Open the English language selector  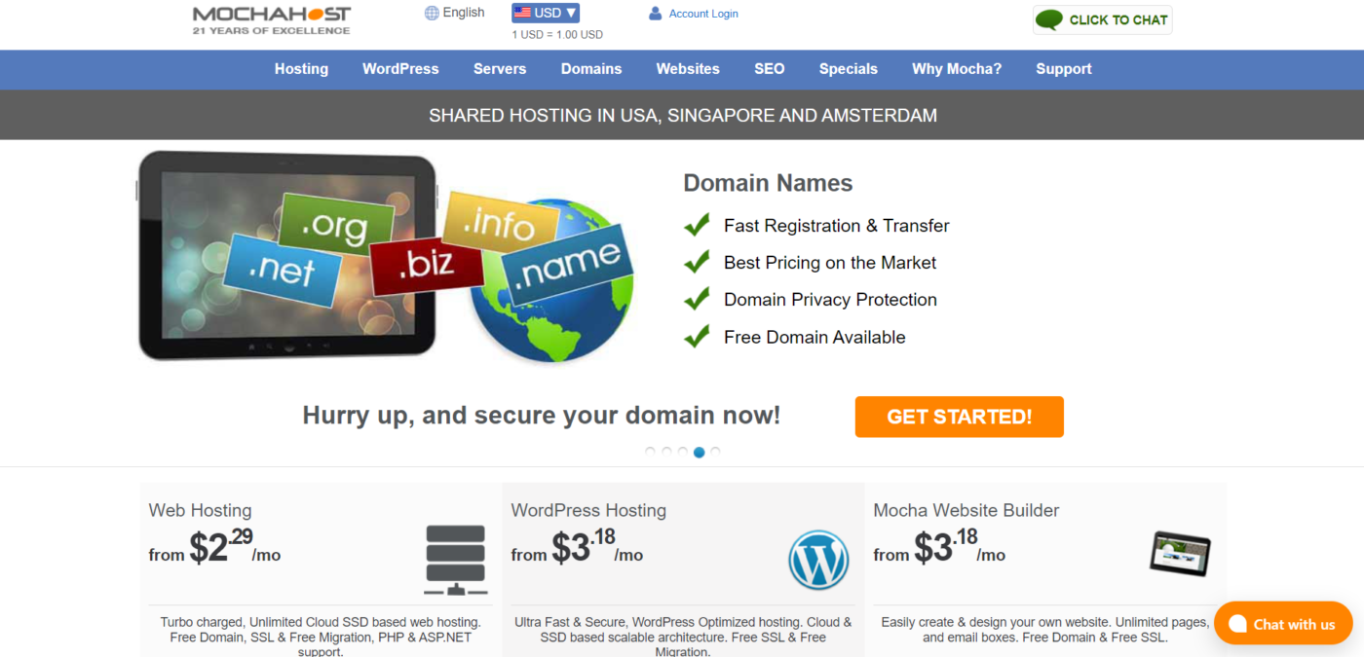click(455, 13)
